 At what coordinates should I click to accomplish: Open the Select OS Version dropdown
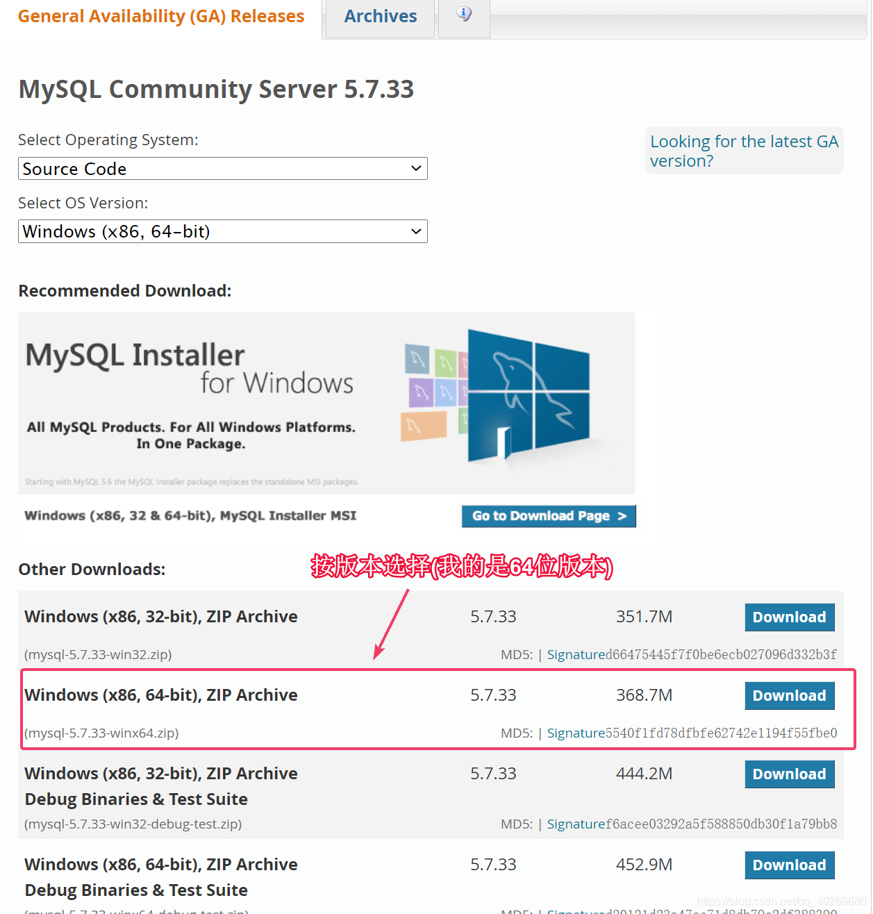[x=222, y=231]
